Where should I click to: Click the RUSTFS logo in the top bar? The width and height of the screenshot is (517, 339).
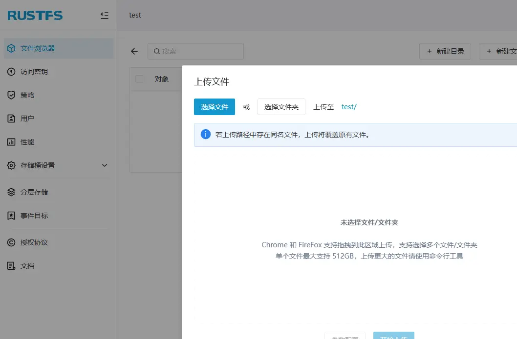34,15
